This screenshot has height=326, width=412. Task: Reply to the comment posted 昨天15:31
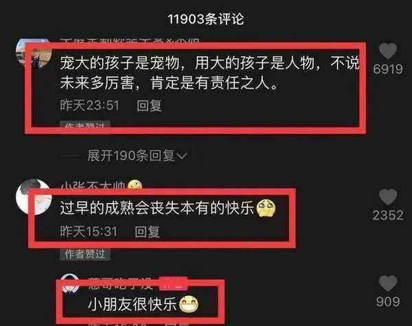coord(147,232)
